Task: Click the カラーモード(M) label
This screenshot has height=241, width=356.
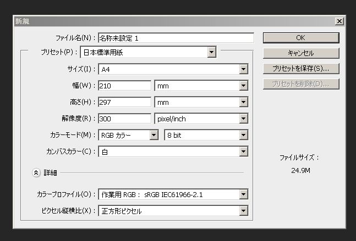Action: pyautogui.click(x=73, y=135)
